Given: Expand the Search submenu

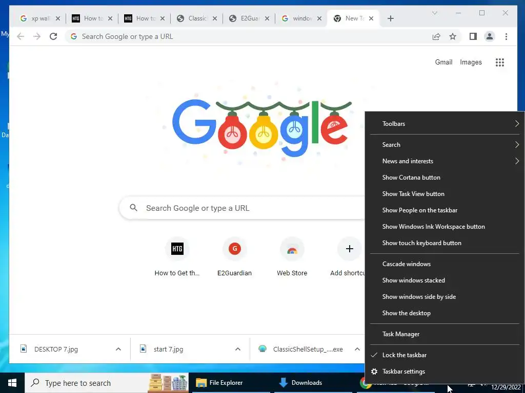Looking at the screenshot, I should [x=445, y=145].
